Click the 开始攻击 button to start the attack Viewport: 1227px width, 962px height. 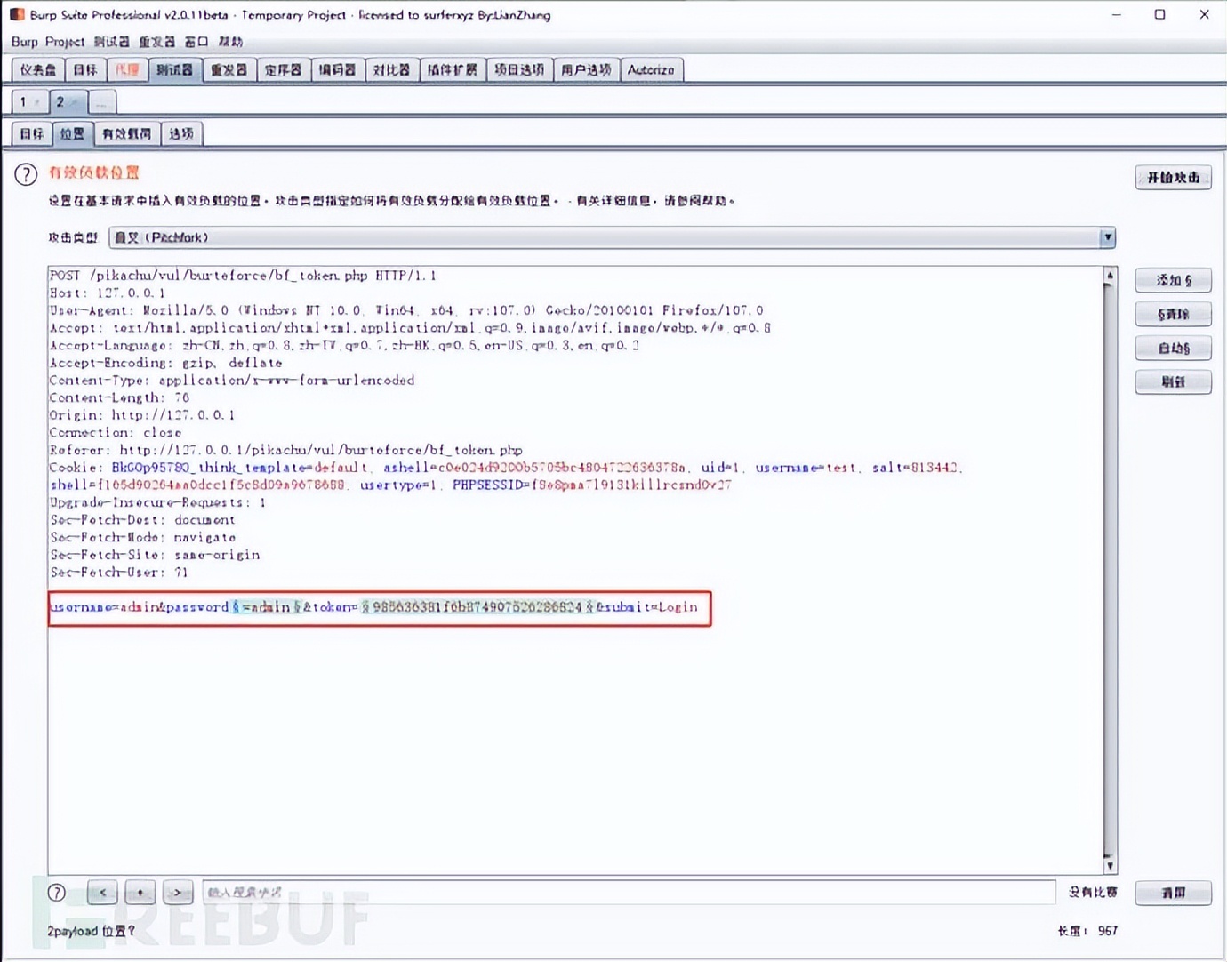[x=1173, y=177]
